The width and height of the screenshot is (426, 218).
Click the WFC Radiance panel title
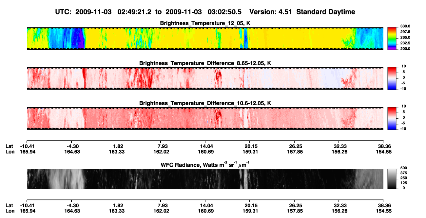[205, 165]
